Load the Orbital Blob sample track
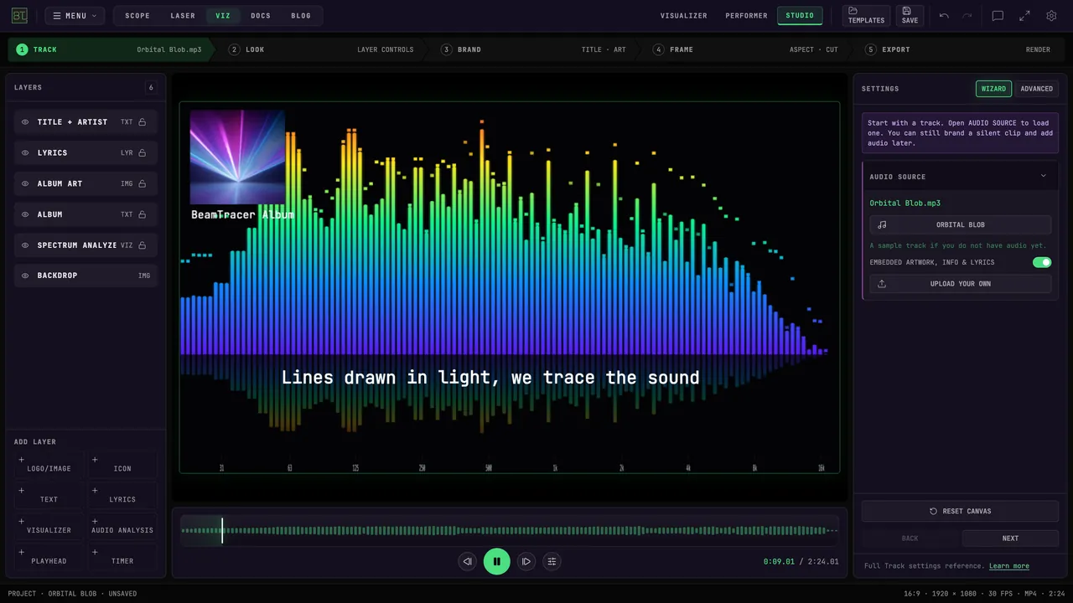The width and height of the screenshot is (1073, 603). pos(960,224)
